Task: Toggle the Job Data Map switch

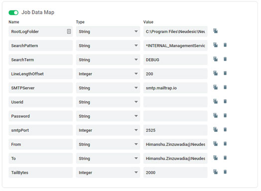Action: pyautogui.click(x=13, y=12)
